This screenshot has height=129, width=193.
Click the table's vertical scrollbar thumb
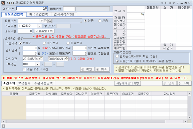pyautogui.click(x=189, y=105)
